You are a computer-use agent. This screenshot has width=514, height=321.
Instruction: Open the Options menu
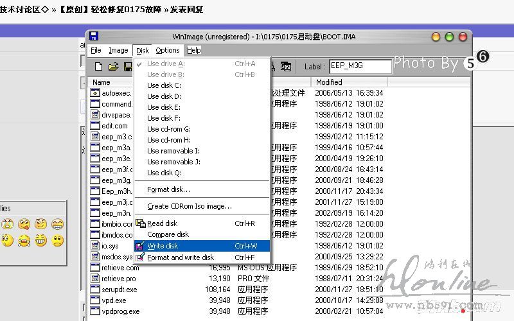pos(167,50)
